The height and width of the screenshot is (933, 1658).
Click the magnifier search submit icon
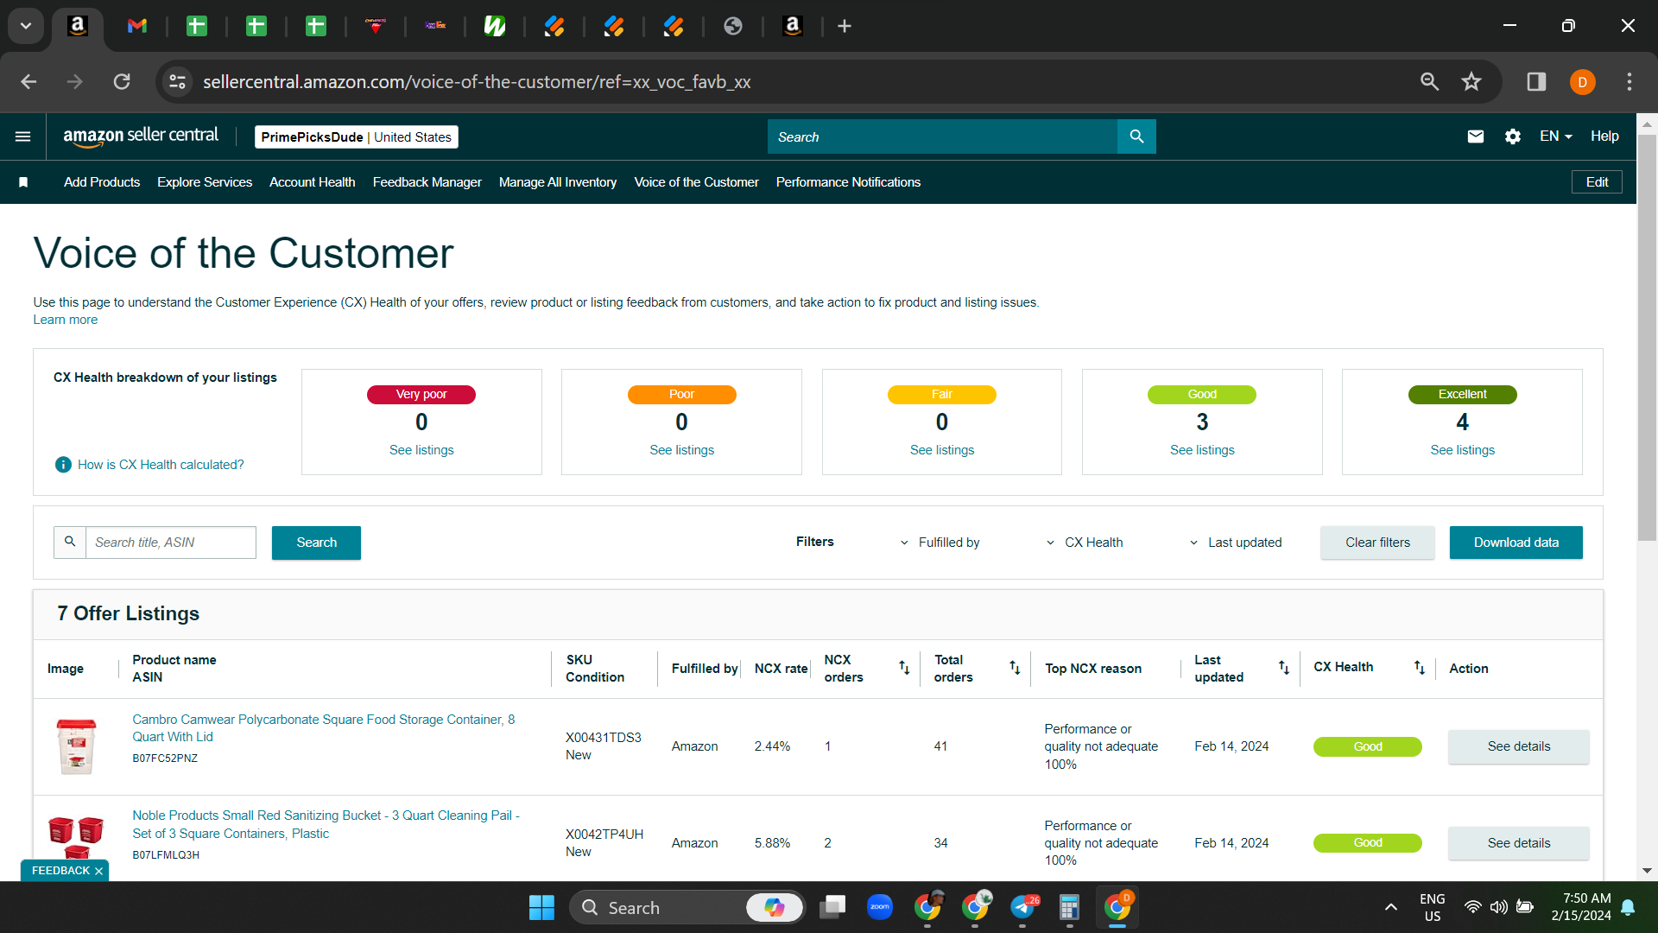pyautogui.click(x=1136, y=136)
